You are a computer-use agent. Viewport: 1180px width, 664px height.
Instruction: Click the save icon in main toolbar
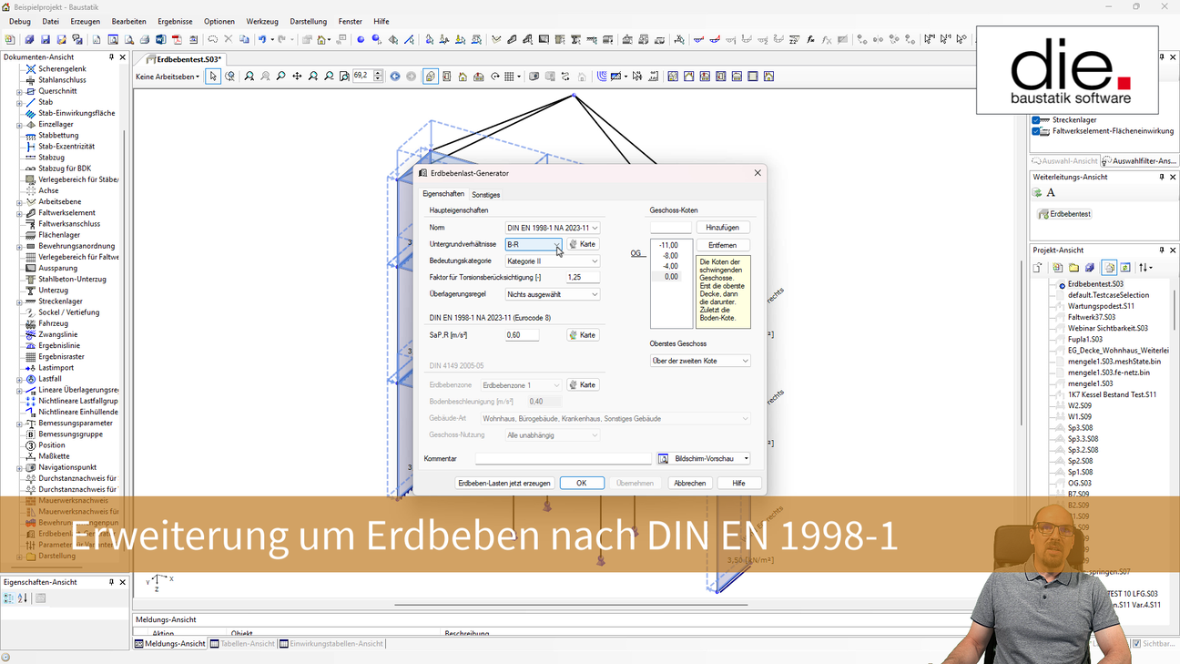46,40
